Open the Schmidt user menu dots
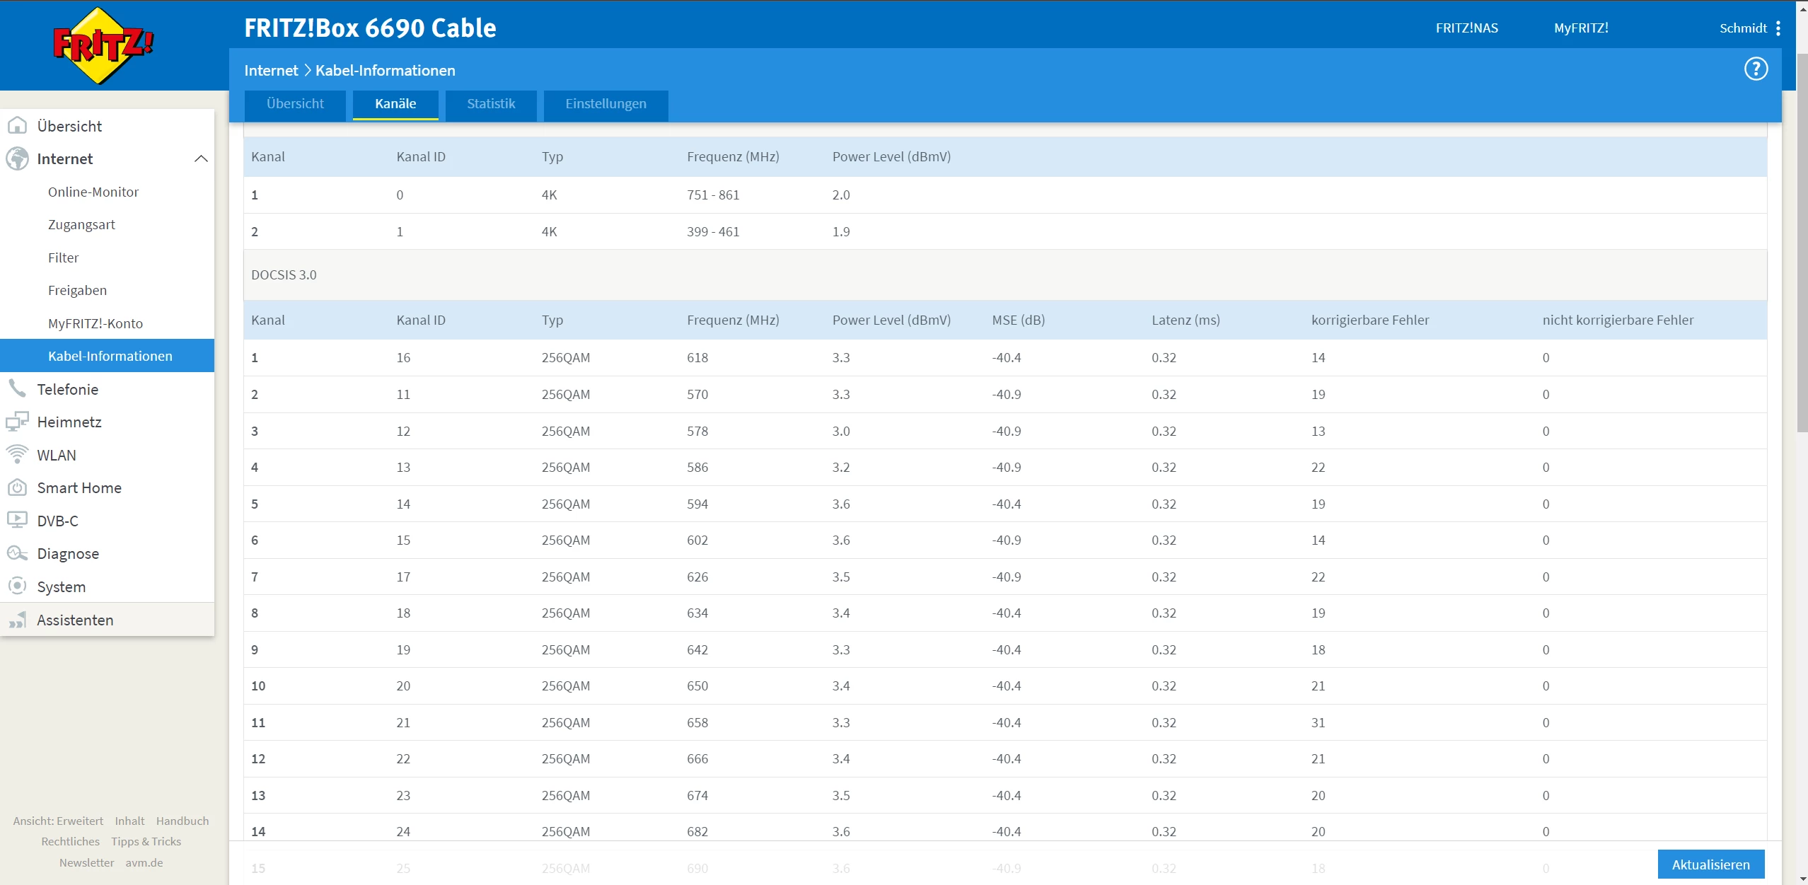Screen dimensions: 1808x885 (1778, 28)
